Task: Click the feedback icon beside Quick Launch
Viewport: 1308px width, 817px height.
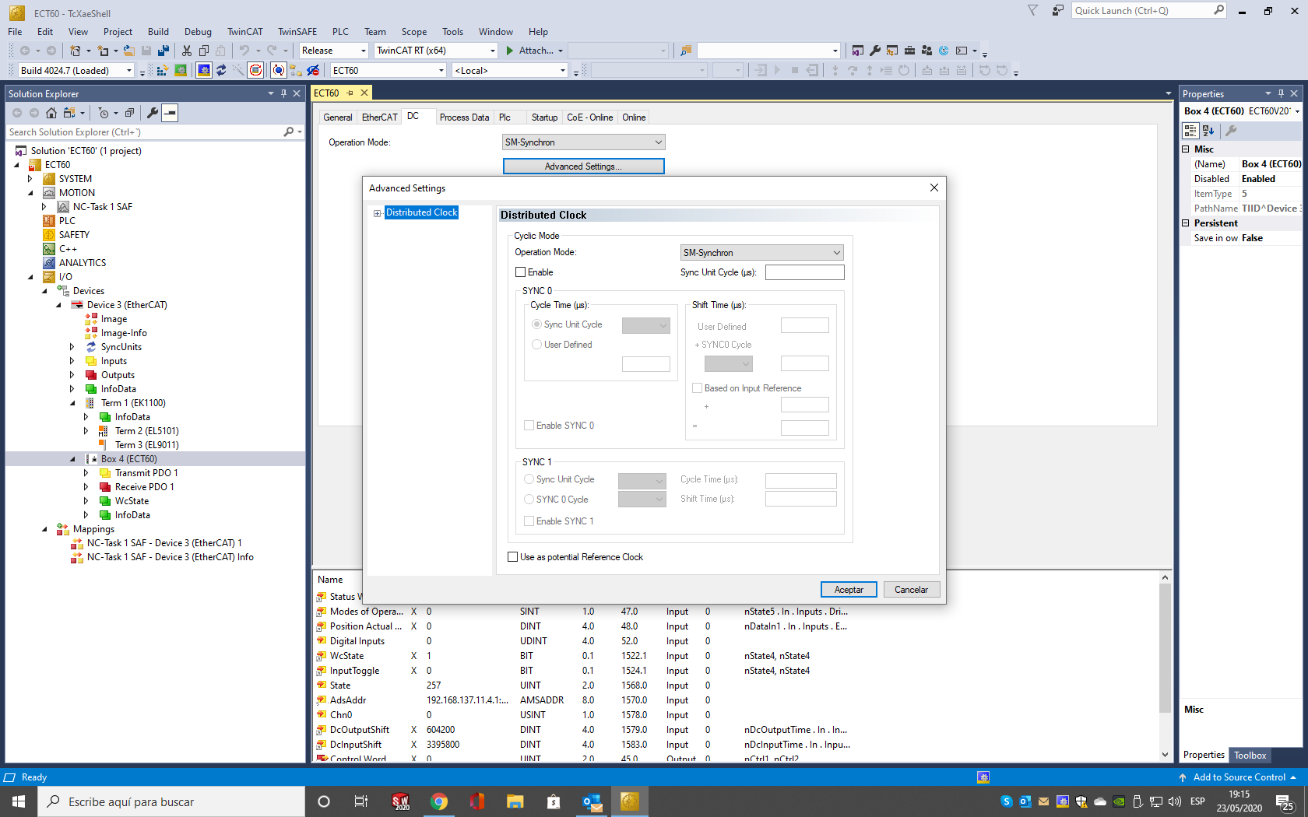Action: coord(1057,10)
